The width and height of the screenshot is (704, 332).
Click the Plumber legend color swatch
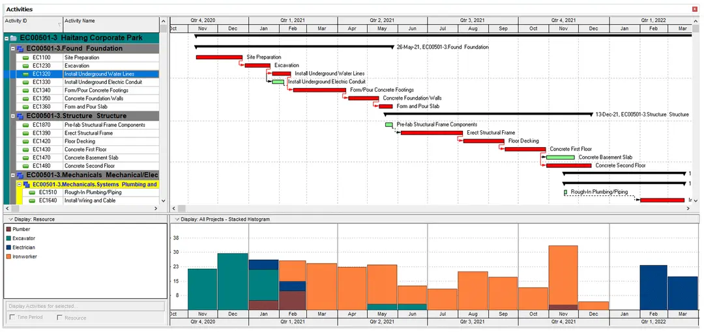coord(8,229)
